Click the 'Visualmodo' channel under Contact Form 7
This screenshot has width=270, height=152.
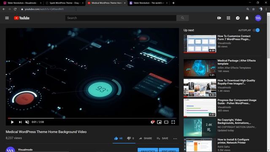click(x=224, y=43)
